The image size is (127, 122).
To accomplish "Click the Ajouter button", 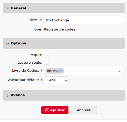I will point(55,110).
